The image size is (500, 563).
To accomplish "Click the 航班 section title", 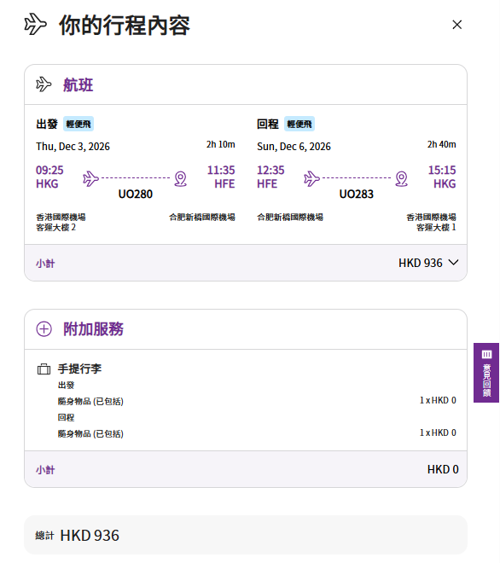I will click(x=78, y=85).
